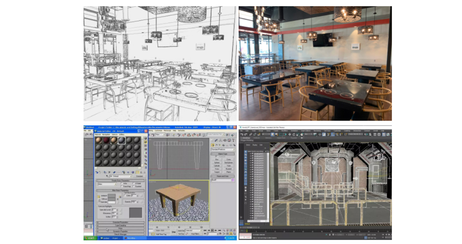Open Utilities menu in Material Editor

[x=122, y=134]
